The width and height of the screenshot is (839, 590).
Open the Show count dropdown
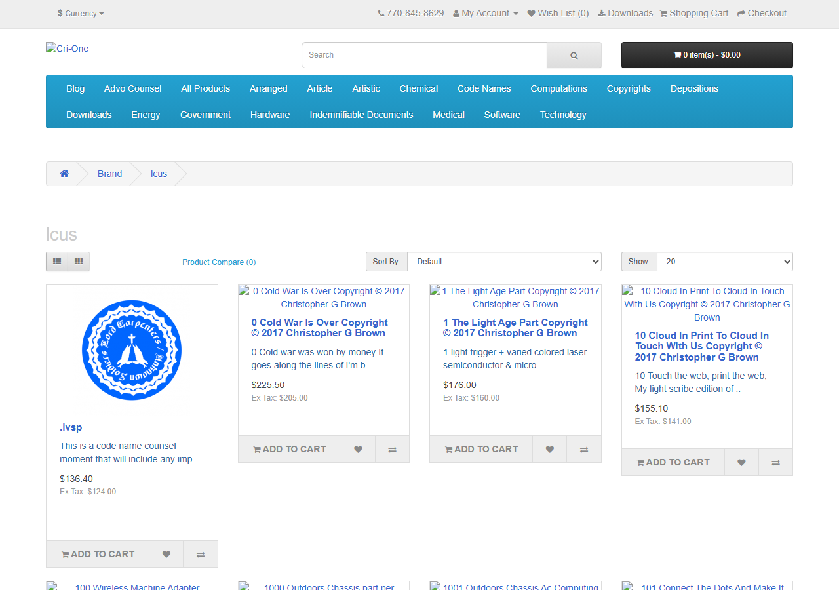click(724, 262)
